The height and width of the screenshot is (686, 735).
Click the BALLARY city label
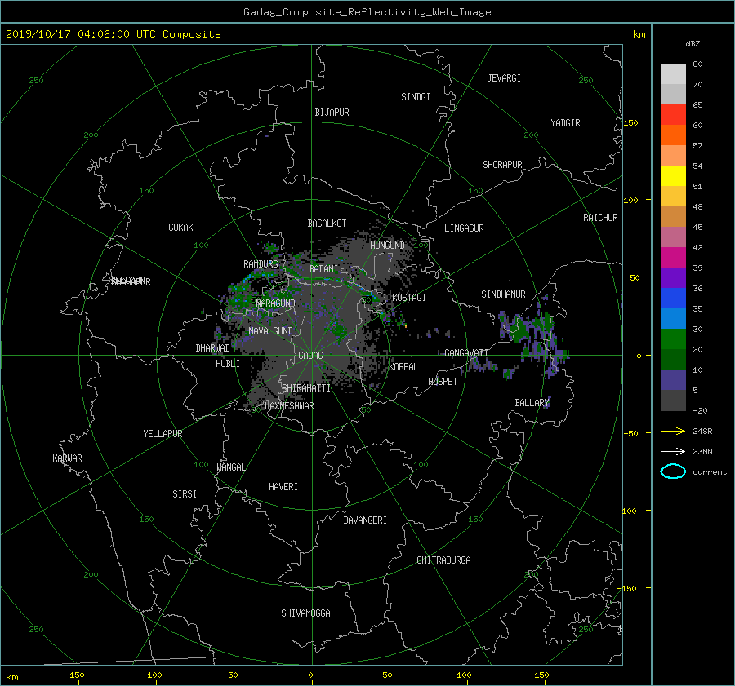pyautogui.click(x=532, y=403)
